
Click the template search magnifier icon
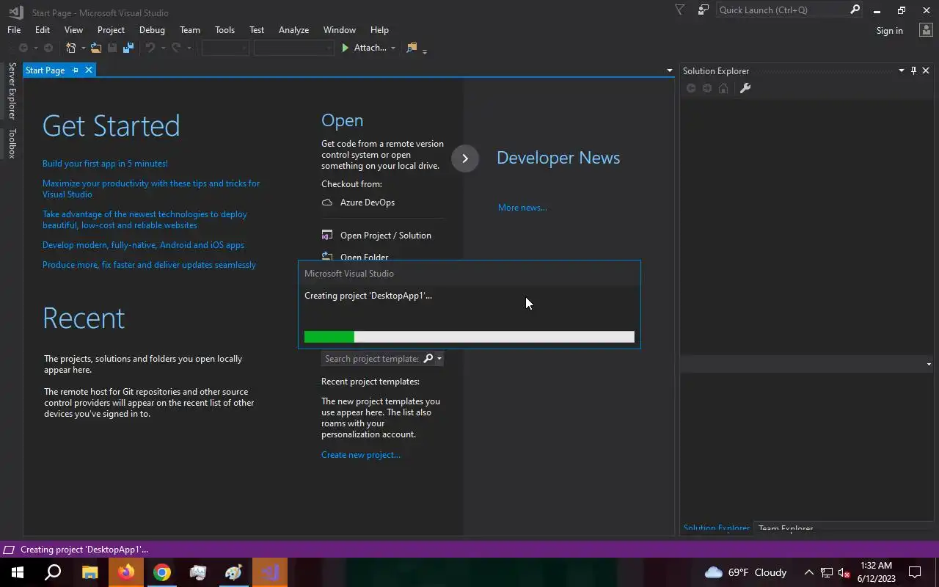click(428, 358)
